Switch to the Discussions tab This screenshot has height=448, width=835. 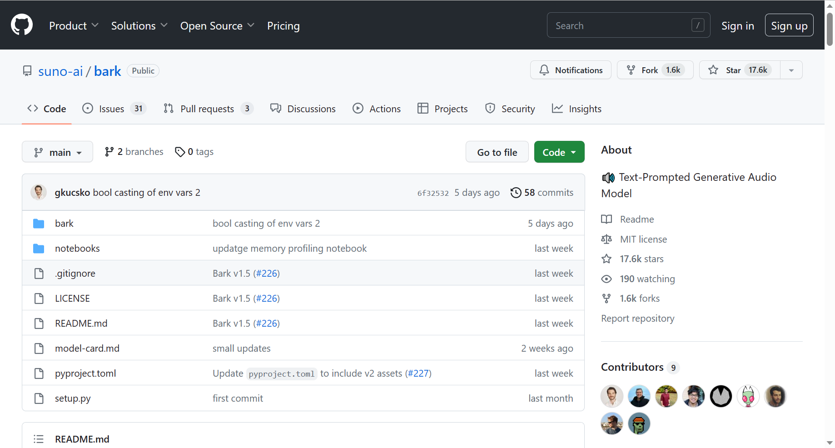(303, 109)
